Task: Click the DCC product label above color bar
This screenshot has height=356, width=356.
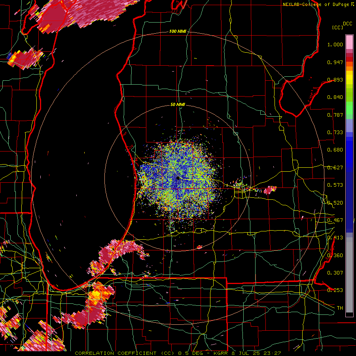Action: click(x=347, y=24)
